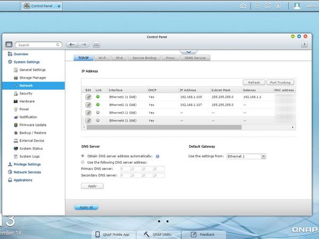This screenshot has height=239, width=319.
Task: Click the Port Trunking button
Action: point(280,82)
